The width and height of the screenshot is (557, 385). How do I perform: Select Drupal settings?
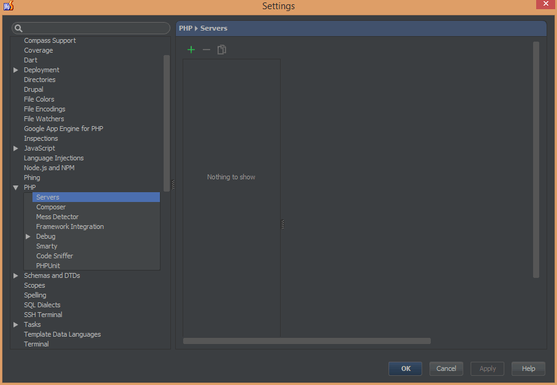33,89
